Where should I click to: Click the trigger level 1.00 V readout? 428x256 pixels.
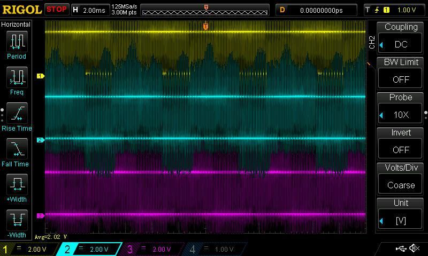click(407, 10)
